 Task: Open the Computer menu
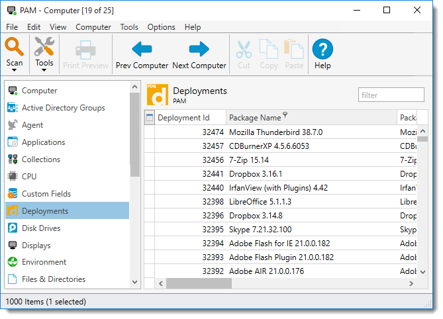(93, 27)
